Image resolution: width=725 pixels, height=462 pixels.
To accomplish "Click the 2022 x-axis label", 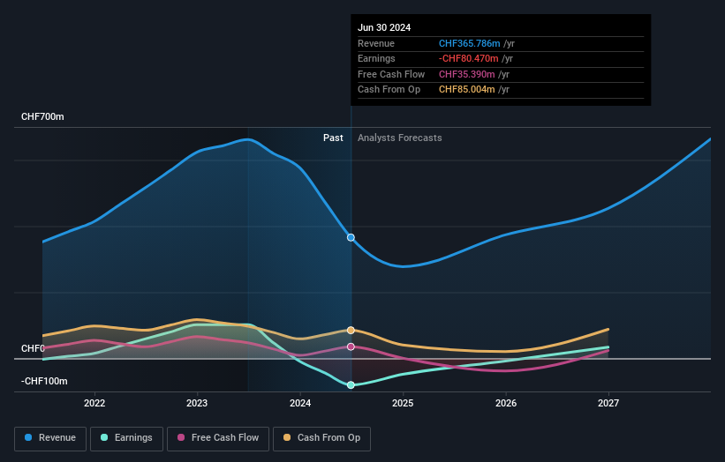I will pos(94,403).
